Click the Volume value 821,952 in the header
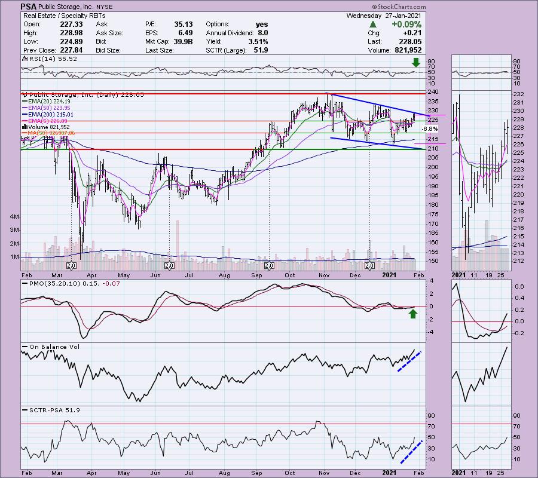The width and height of the screenshot is (538, 478). coord(408,50)
